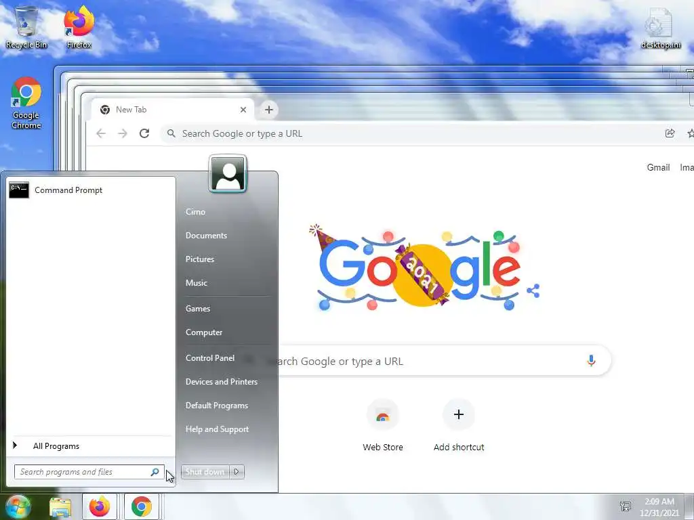Open Documents from Start menu

click(x=206, y=236)
